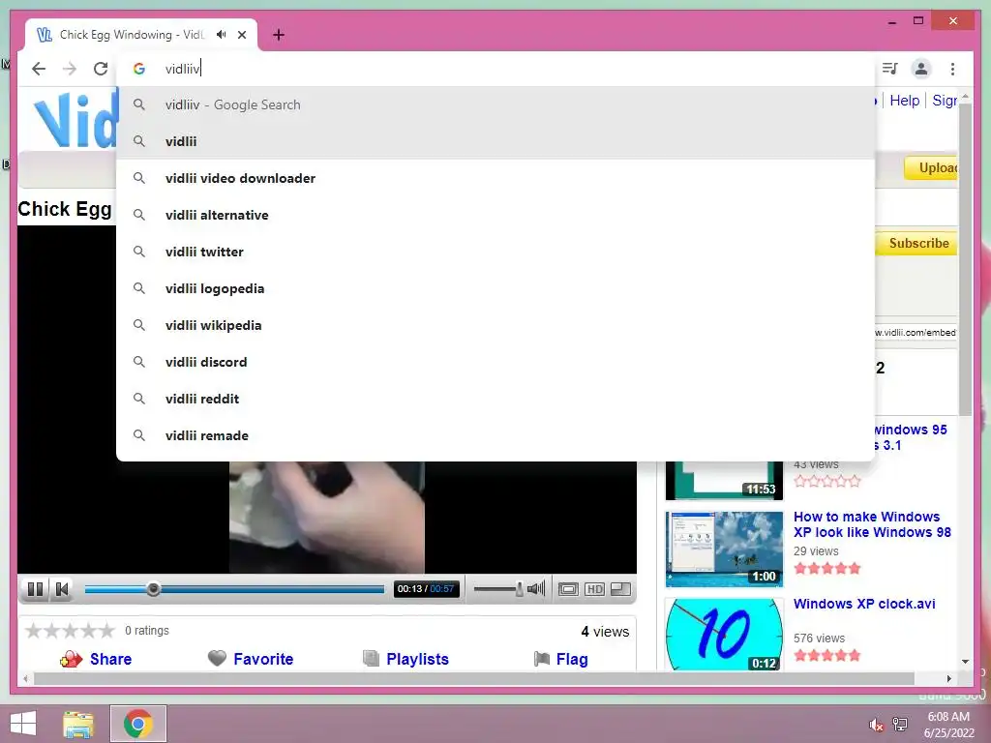Click the video seek bar handle

[x=153, y=589]
